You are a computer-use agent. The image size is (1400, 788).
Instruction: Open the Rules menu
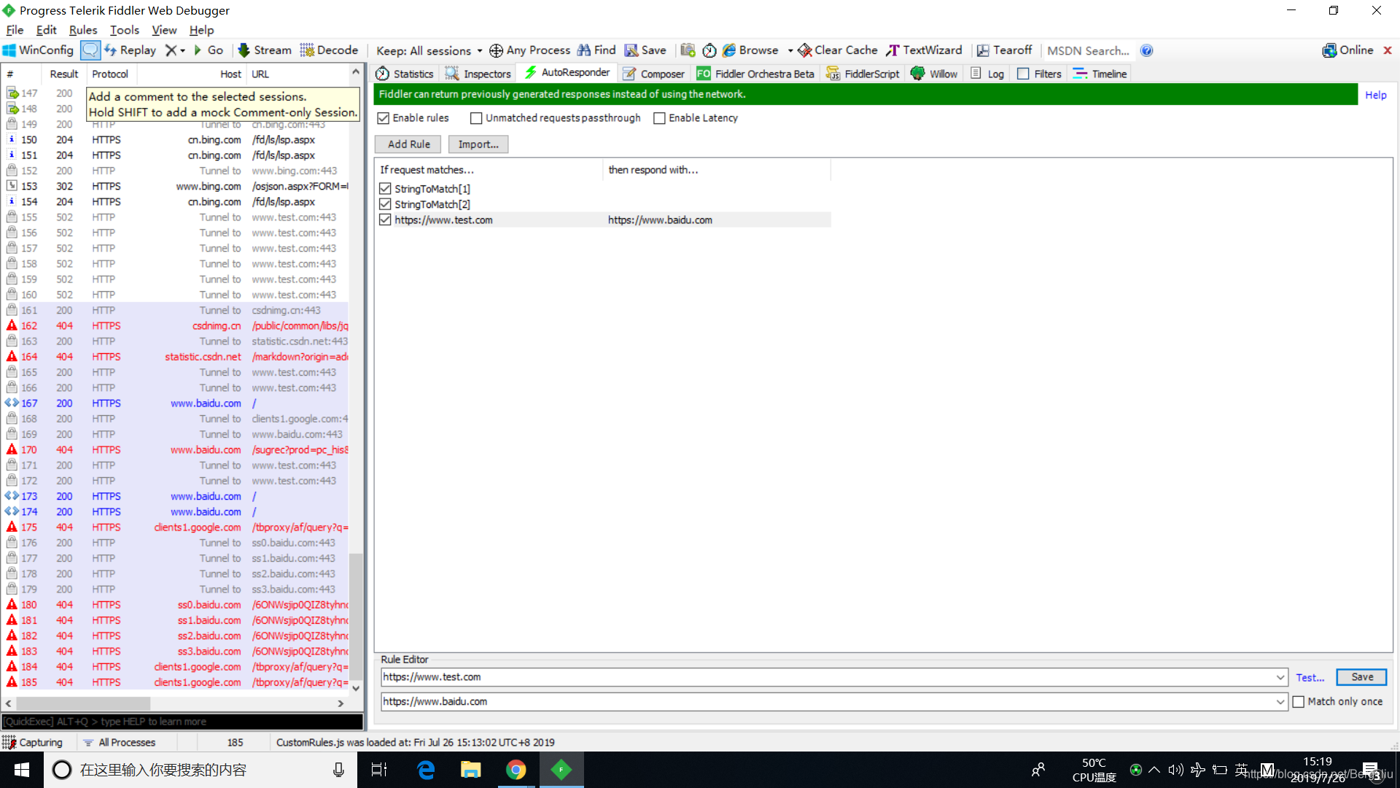tap(83, 30)
